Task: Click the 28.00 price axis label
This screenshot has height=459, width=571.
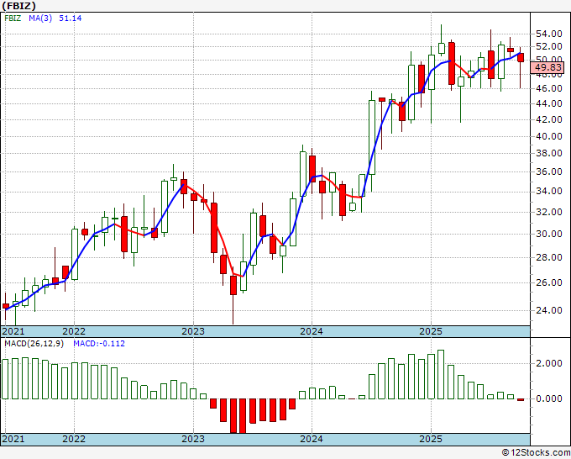Action: [x=549, y=257]
